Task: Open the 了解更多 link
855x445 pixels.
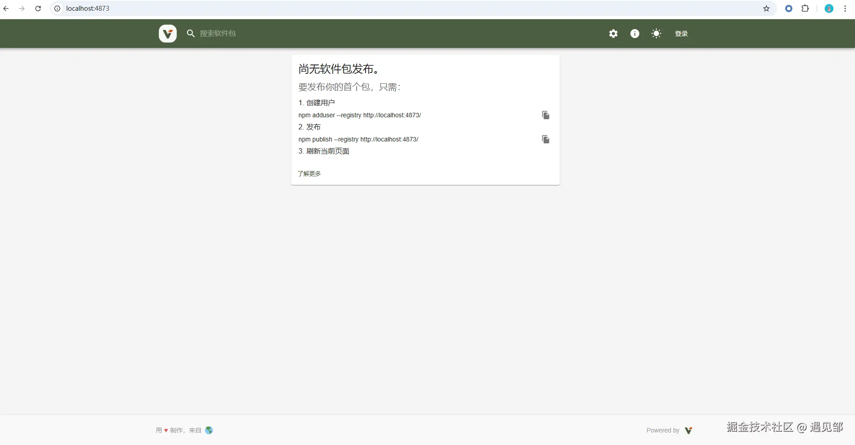Action: click(x=309, y=174)
